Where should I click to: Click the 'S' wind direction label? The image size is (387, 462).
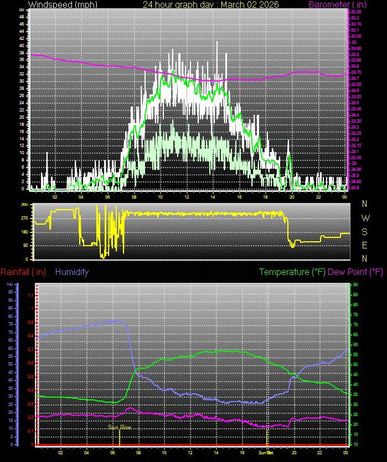point(365,232)
